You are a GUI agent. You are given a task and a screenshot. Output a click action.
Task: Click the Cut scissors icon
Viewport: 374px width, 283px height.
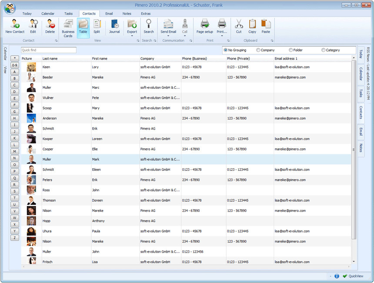(239, 24)
